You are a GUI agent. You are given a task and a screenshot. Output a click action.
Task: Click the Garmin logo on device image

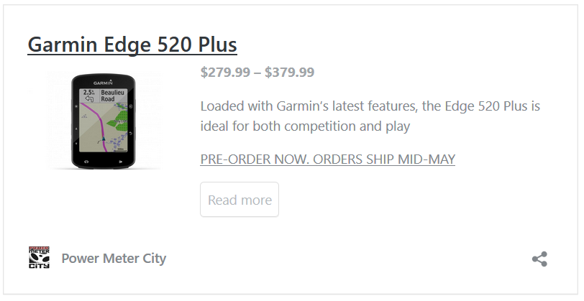(x=103, y=82)
